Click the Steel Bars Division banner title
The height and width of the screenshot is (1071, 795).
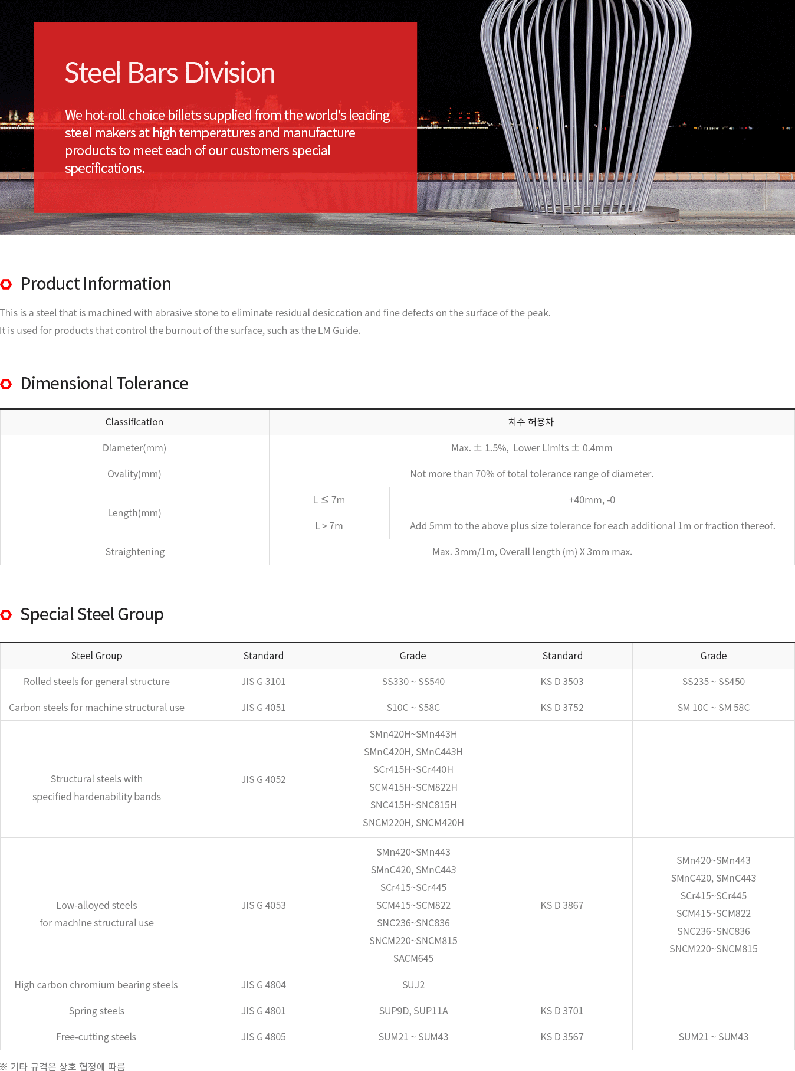tap(169, 73)
